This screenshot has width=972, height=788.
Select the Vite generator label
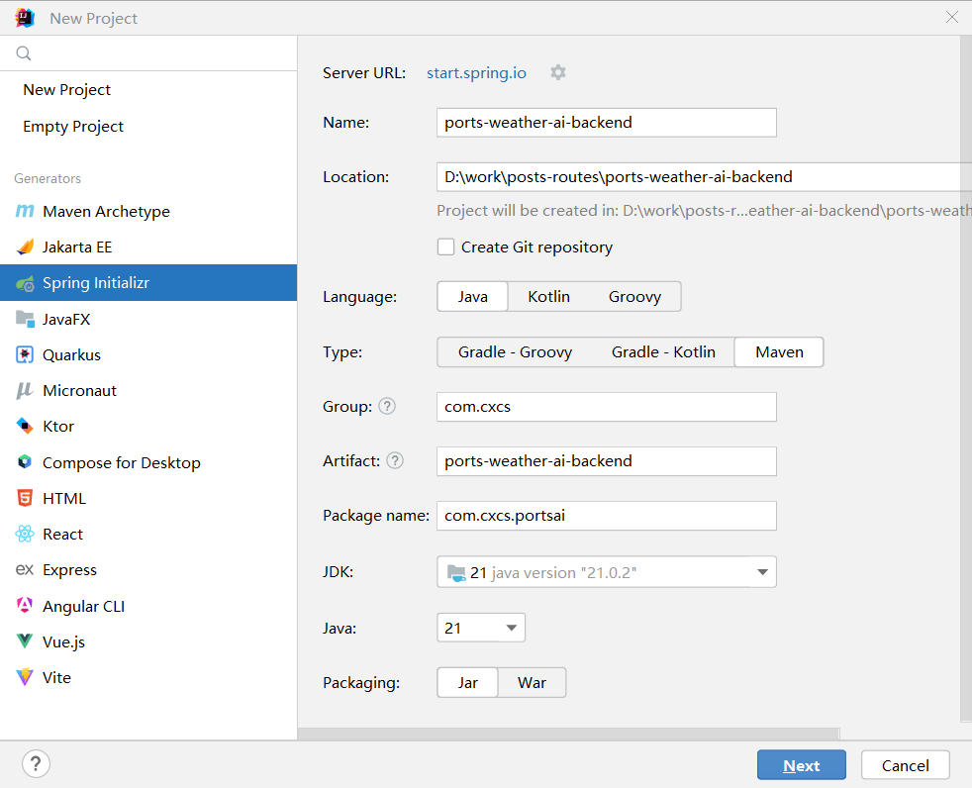coord(56,678)
